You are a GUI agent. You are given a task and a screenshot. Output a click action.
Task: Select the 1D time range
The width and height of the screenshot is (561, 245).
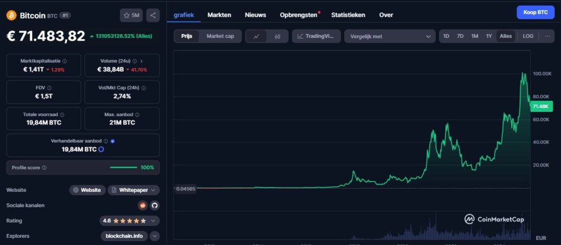point(446,36)
